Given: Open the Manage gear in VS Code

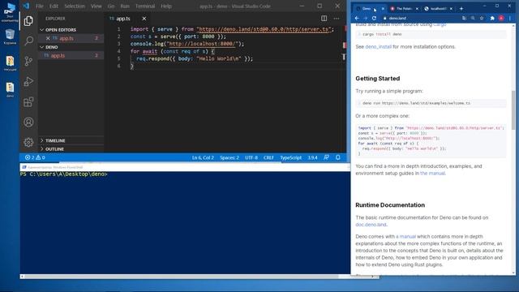Looking at the screenshot, I should pos(28,143).
